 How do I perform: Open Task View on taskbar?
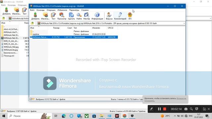[x=56, y=116]
